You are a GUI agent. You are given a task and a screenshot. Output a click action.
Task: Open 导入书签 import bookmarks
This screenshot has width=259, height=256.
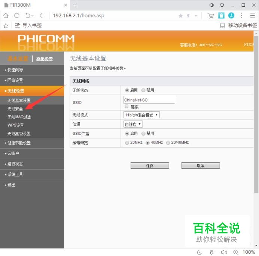pos(28,25)
